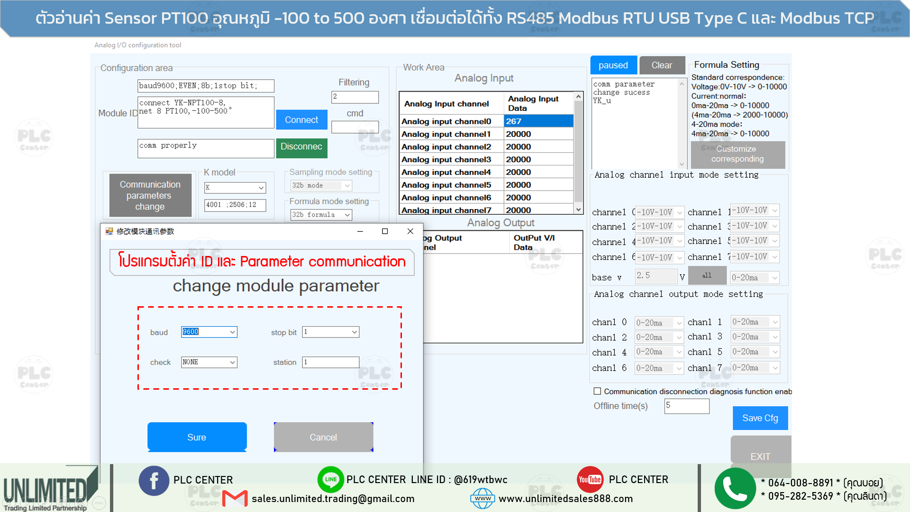This screenshot has width=910, height=512.
Task: Click the Sure button in change module parameter
Action: 197,437
